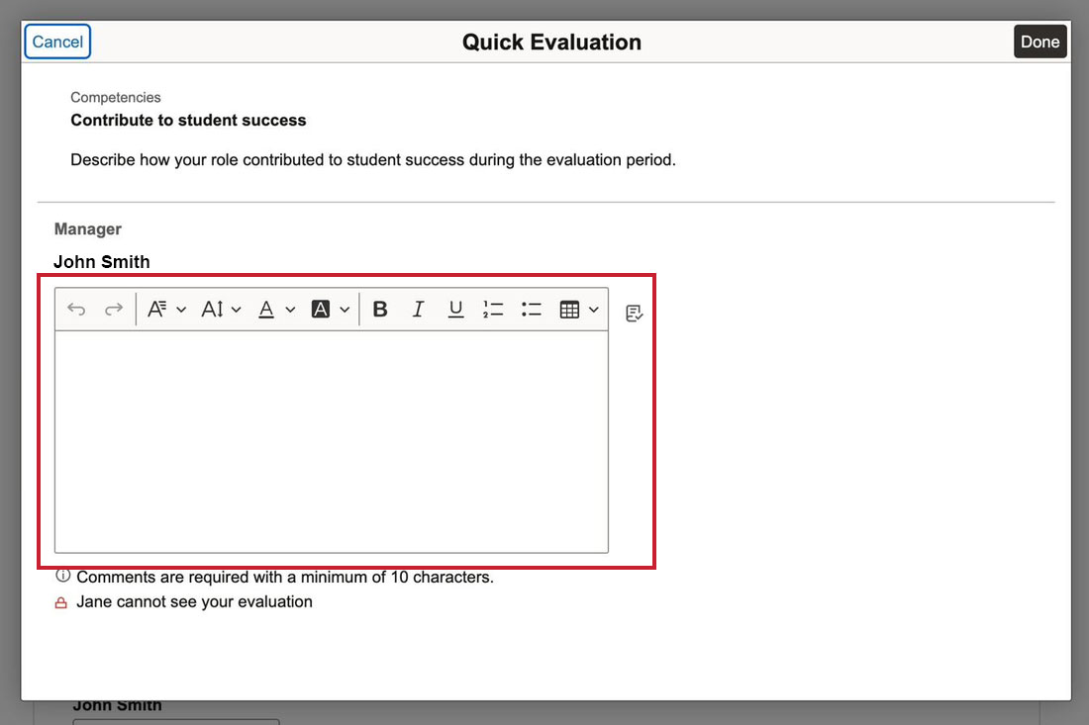The image size is (1089, 725).
Task: Click inside the comments text area
Action: coord(332,442)
